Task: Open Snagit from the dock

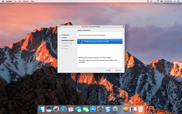Action: tap(108, 109)
